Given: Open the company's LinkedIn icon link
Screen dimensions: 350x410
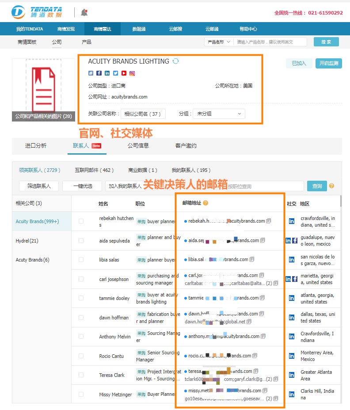Looking at the screenshot, I should point(107,73).
